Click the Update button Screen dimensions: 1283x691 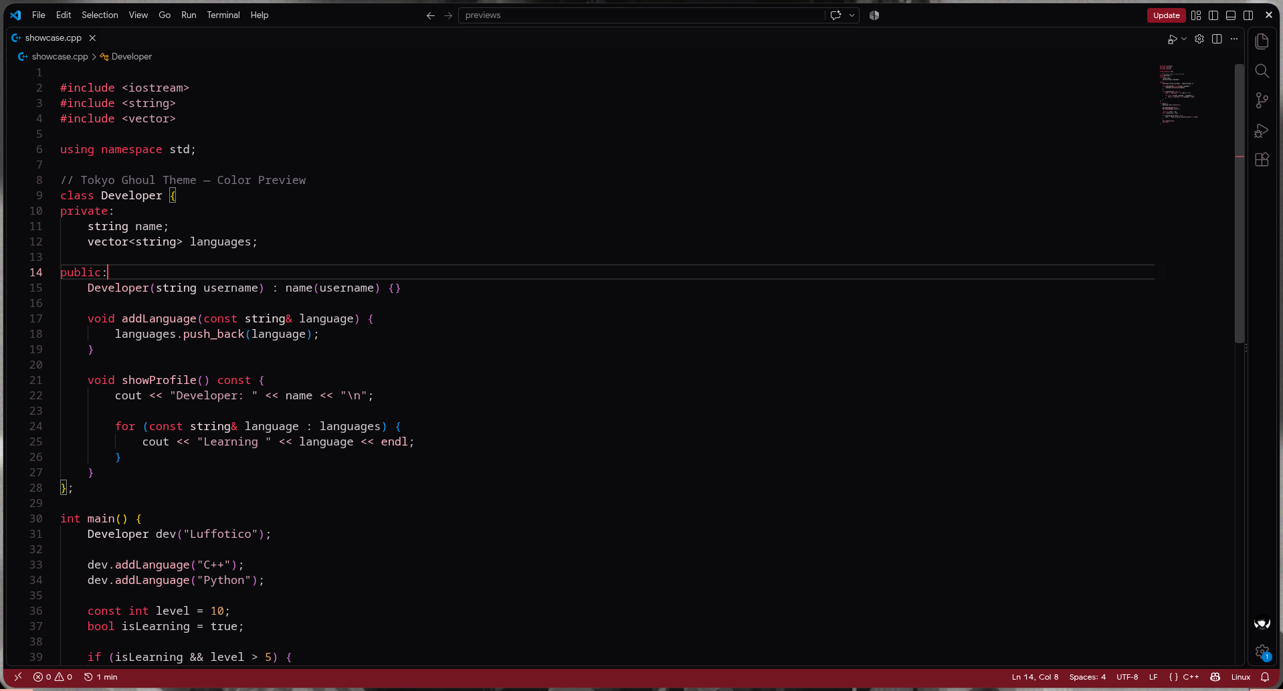point(1166,15)
